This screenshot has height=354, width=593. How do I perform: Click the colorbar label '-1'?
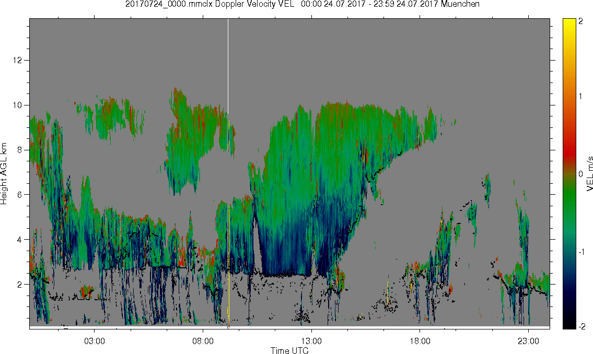click(581, 252)
